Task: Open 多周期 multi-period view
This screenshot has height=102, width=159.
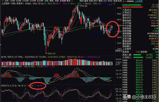Action: pyautogui.click(x=63, y=1)
